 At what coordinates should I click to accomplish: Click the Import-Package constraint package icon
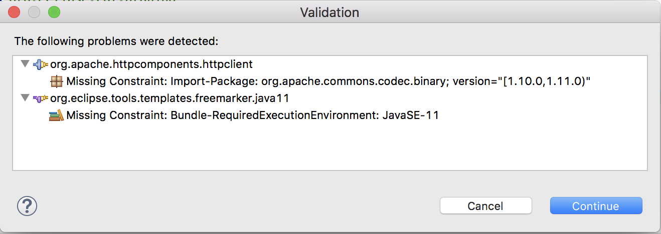pyautogui.click(x=57, y=81)
